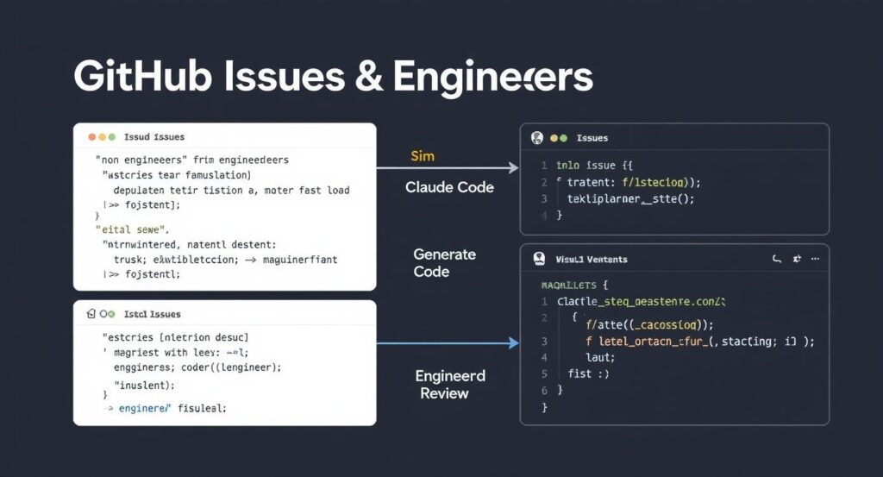Click the red dot in Issud Issues window
The image size is (883, 477).
91,137
